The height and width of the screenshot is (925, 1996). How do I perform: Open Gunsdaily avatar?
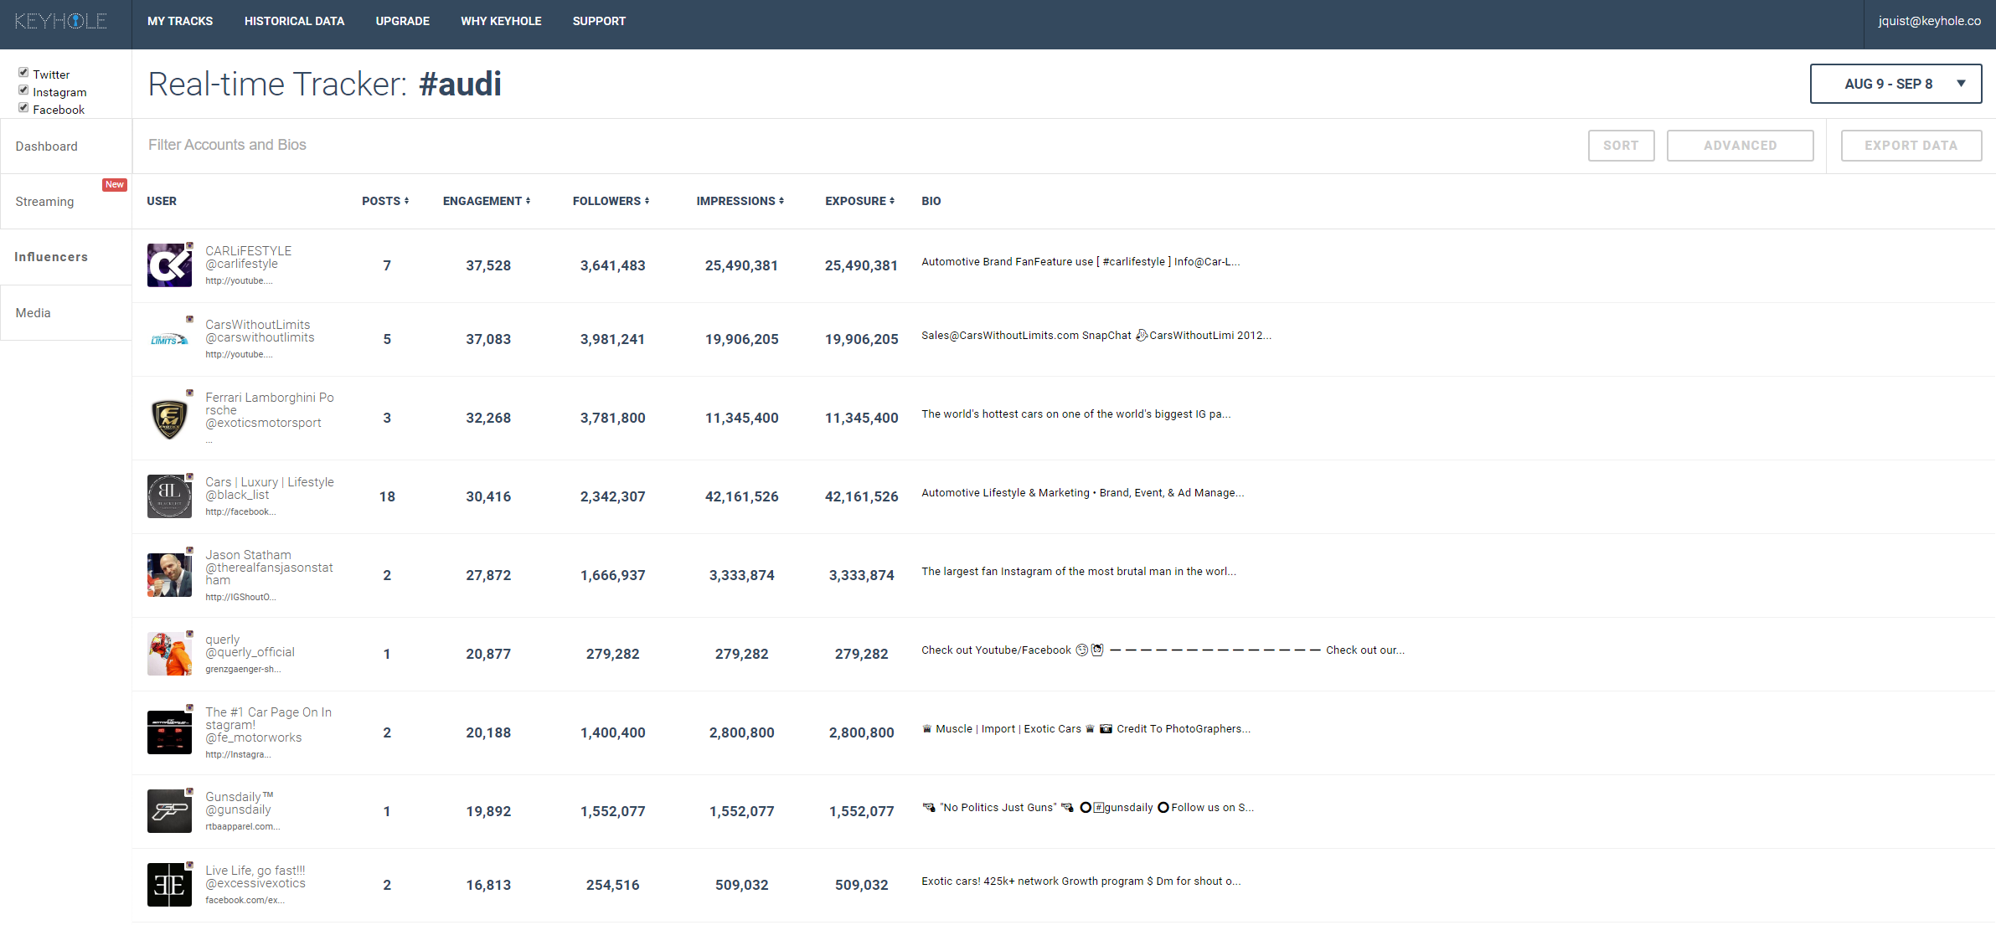click(x=169, y=811)
